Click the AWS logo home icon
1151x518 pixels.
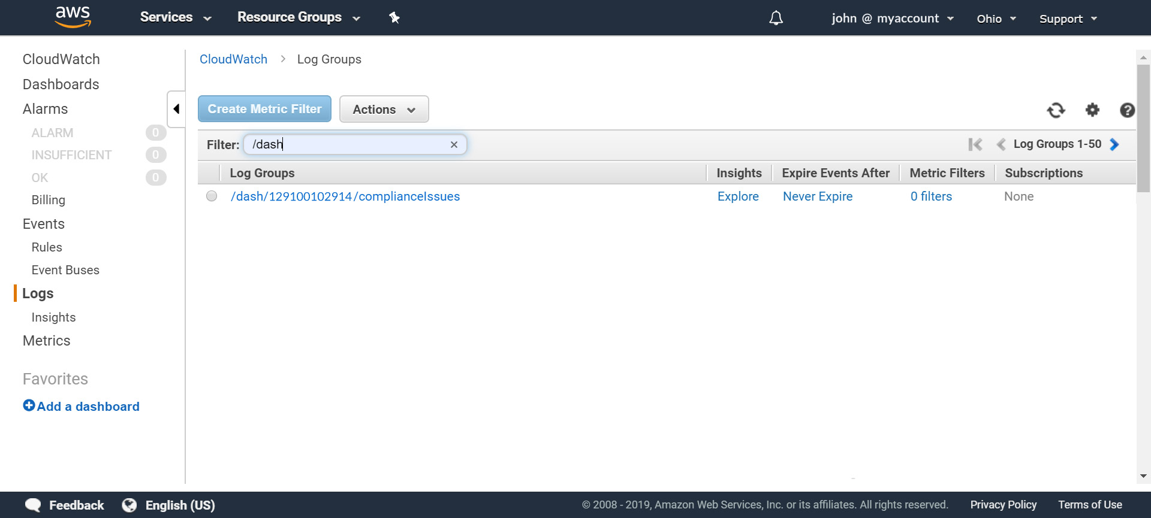(73, 17)
